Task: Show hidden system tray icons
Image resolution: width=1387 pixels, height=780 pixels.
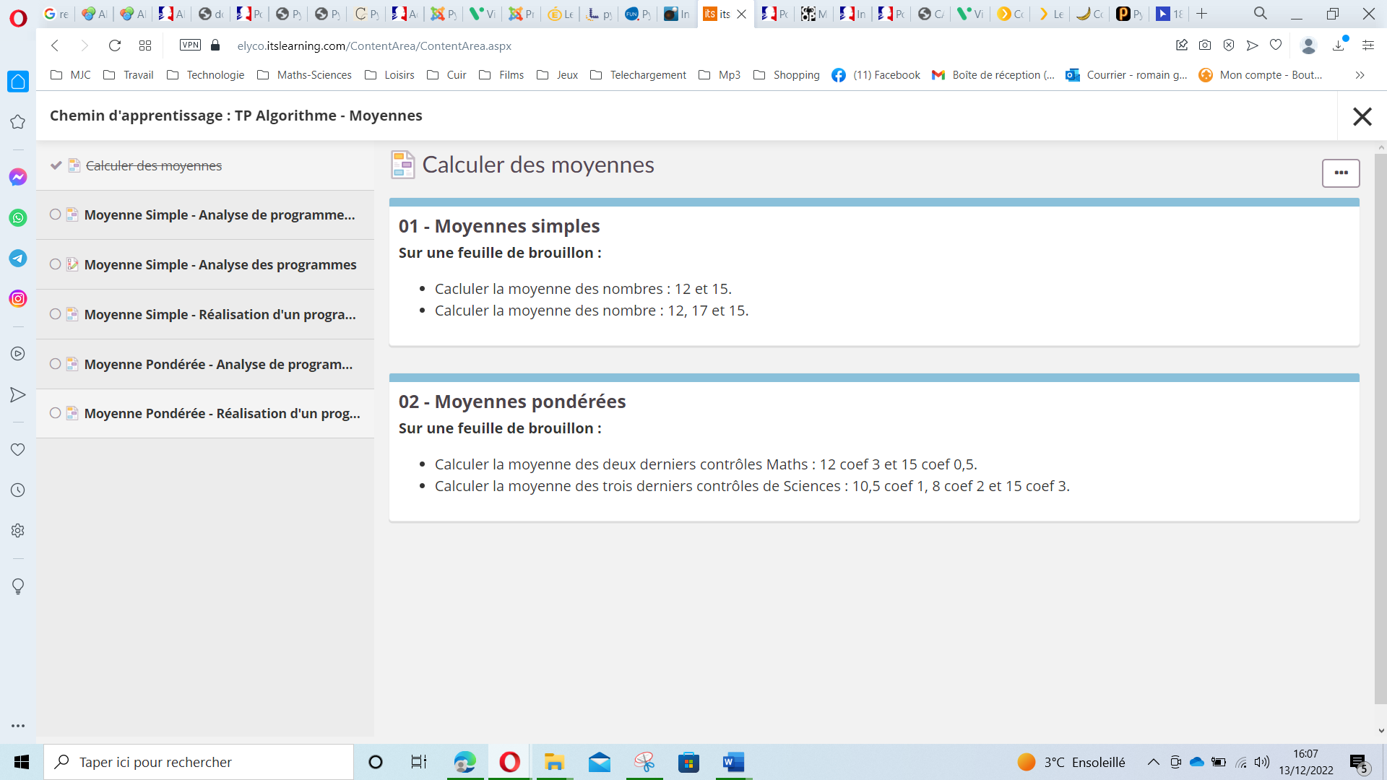Action: pos(1154,762)
